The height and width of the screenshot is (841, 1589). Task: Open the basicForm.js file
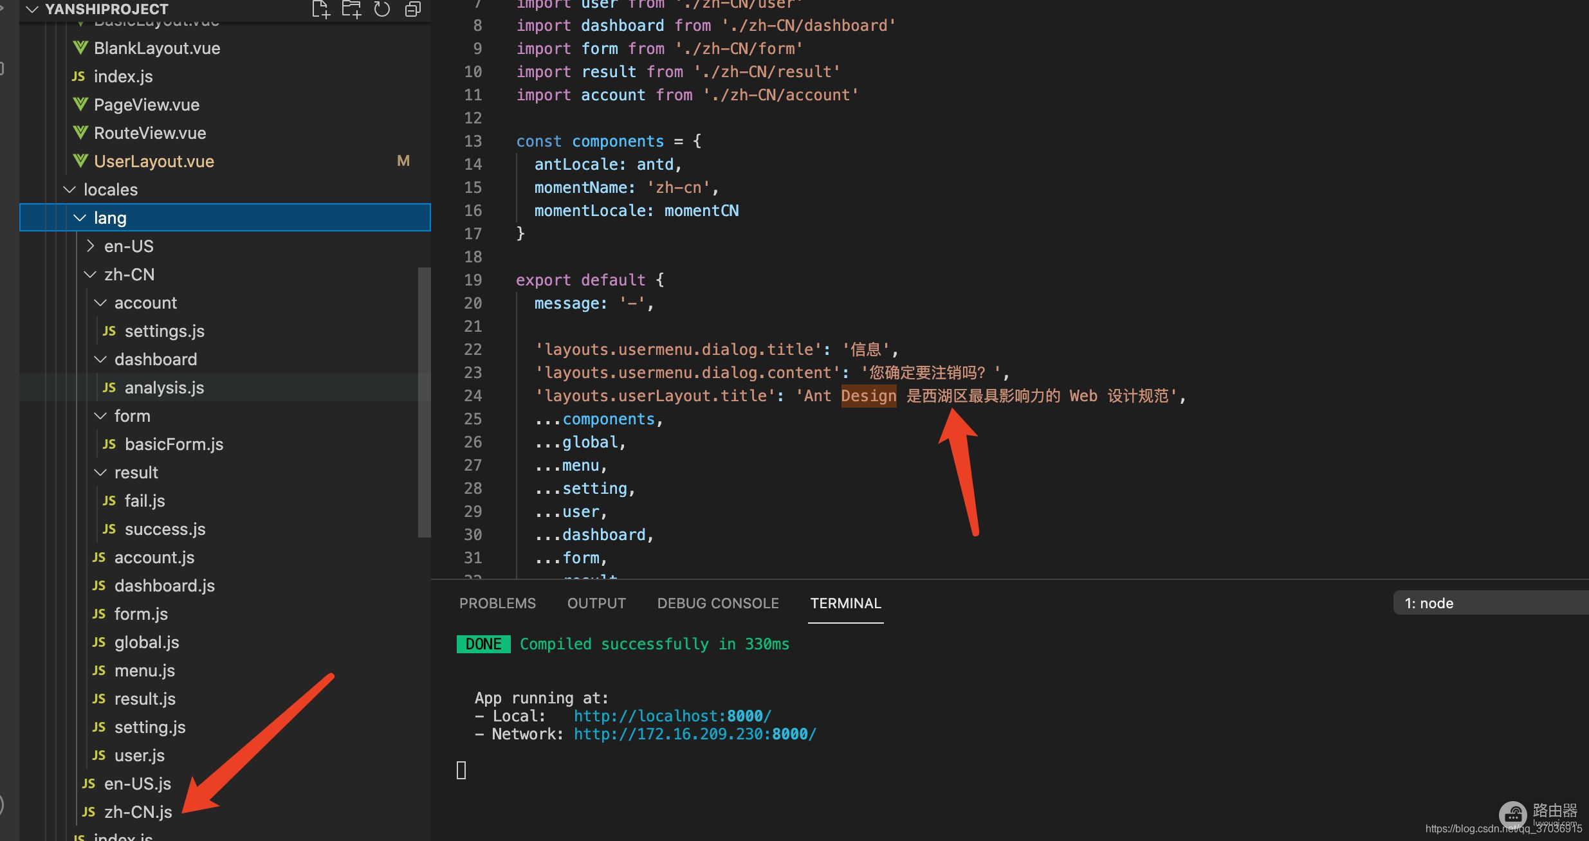(174, 444)
